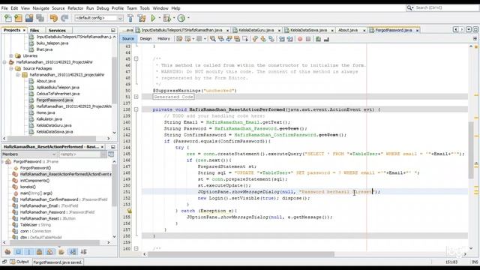Click the New File toolbar icon
Viewport: 480px width, 270px height.
[7, 18]
